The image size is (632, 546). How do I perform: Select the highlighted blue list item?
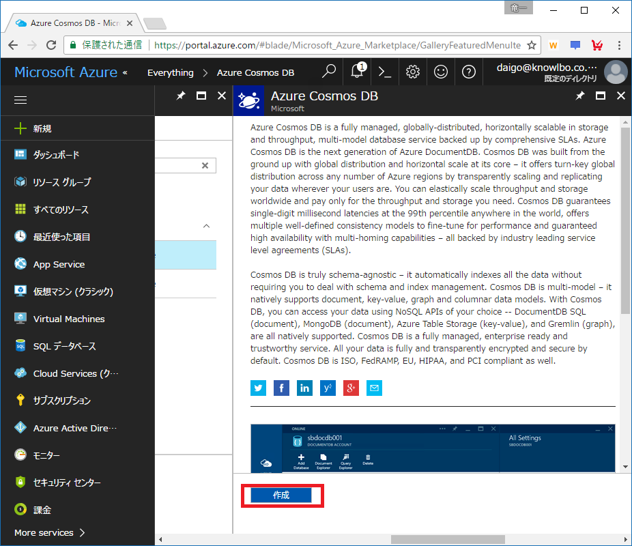pos(186,255)
